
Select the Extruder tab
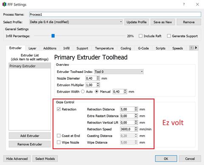(x=15, y=48)
